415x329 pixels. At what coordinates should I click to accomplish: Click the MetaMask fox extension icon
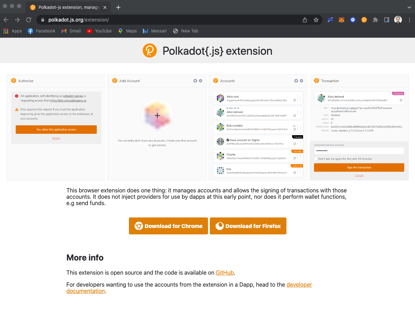pyautogui.click(x=341, y=20)
